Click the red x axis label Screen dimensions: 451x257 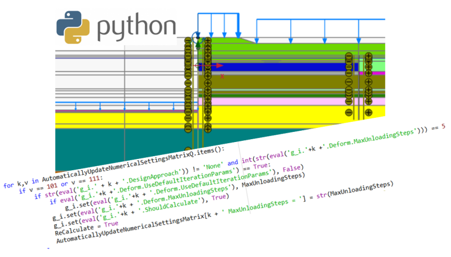tap(222, 77)
